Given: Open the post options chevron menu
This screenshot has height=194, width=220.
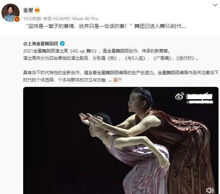Looking at the screenshot, I should [x=215, y=5].
